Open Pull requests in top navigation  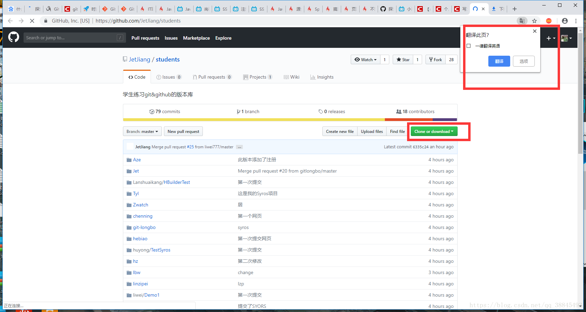coord(145,38)
